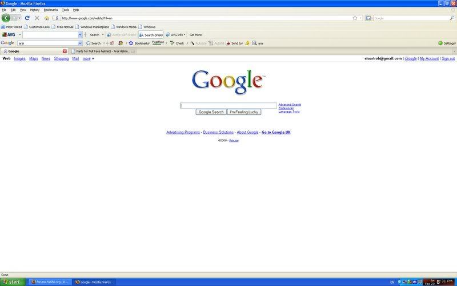The image size is (457, 286).
Task: Reload the current page
Action: click(27, 18)
